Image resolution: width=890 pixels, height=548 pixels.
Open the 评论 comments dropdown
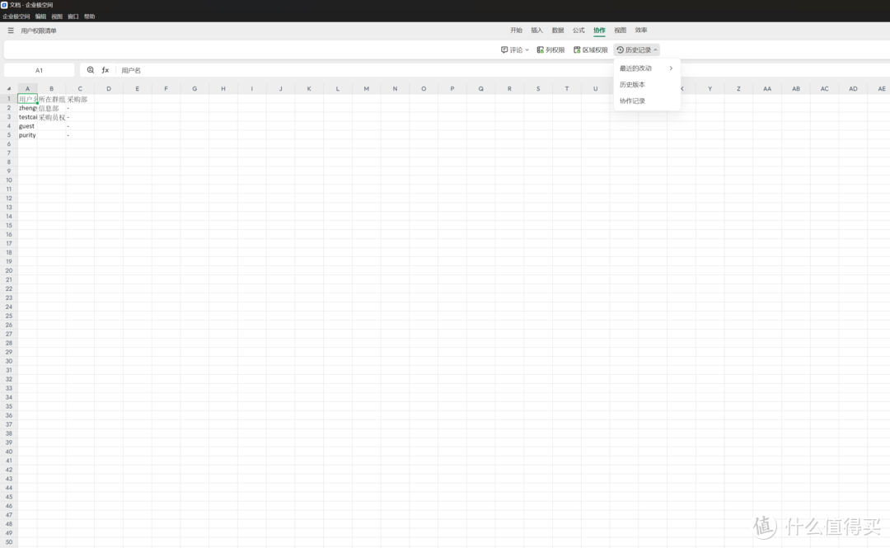click(515, 50)
